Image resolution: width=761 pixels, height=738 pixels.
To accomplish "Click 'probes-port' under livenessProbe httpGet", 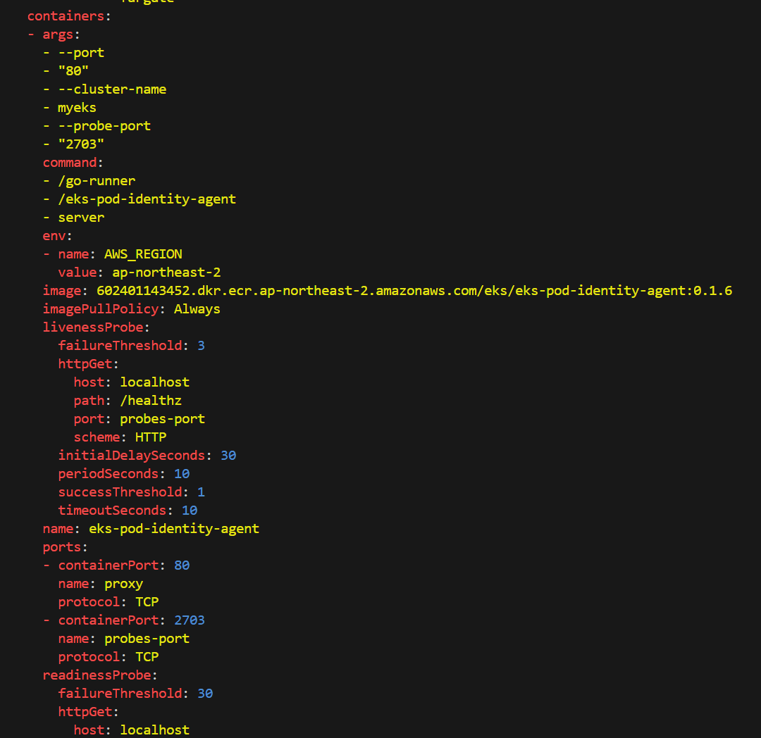I will [163, 419].
